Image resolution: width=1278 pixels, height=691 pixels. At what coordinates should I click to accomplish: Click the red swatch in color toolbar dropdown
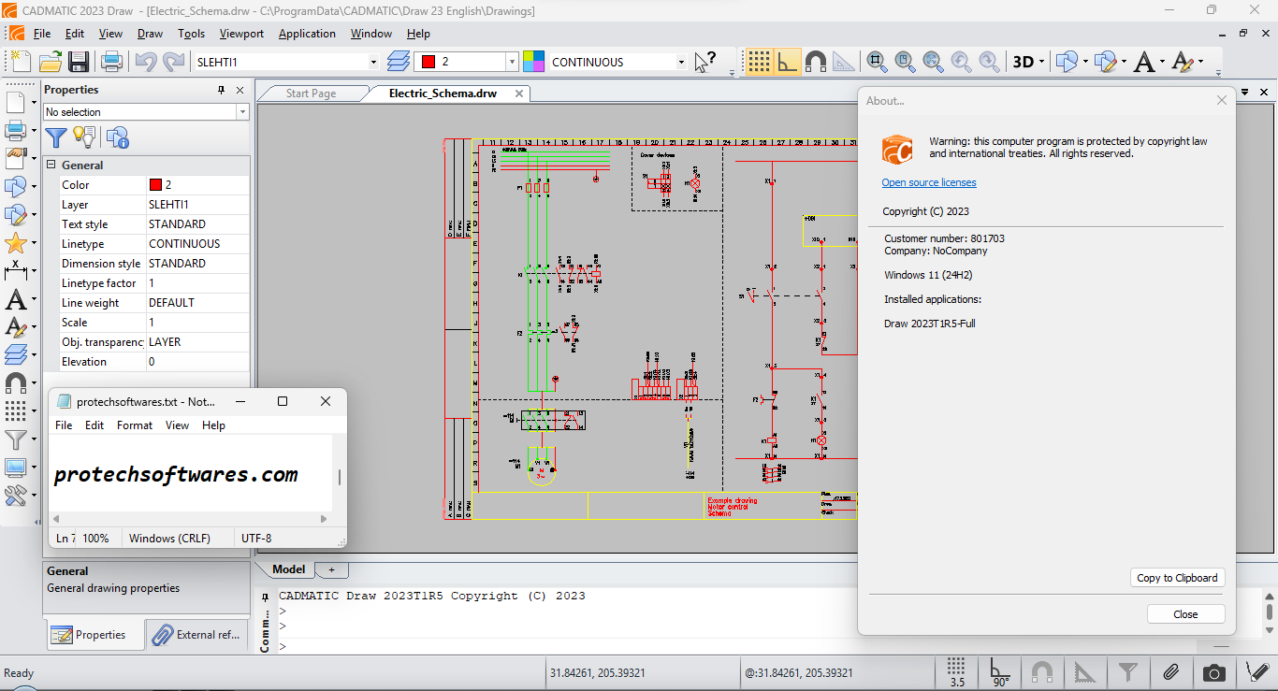click(x=428, y=62)
